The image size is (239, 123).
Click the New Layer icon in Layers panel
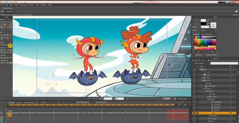193,60
